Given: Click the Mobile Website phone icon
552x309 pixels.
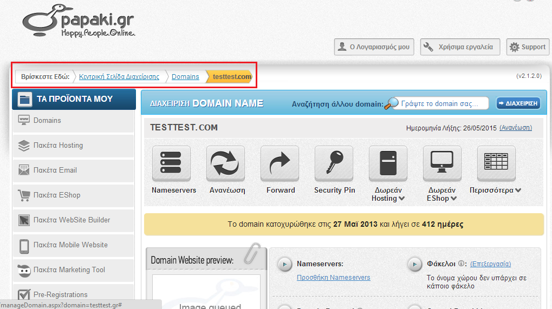Looking at the screenshot, I should 24,246.
